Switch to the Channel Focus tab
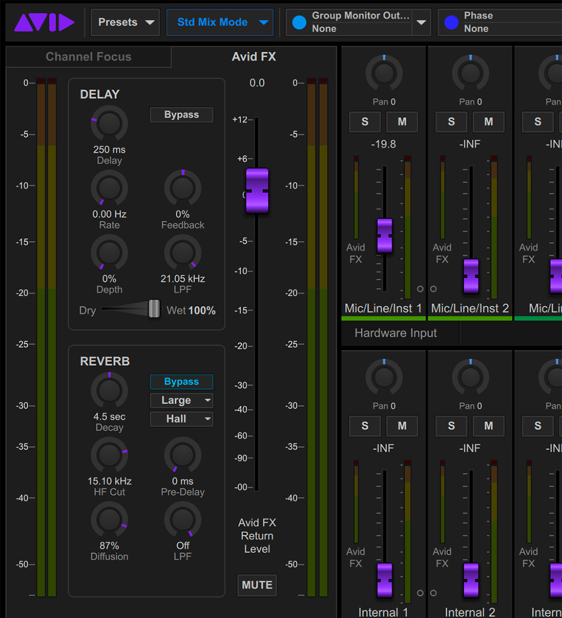The height and width of the screenshot is (618, 562). click(x=88, y=57)
